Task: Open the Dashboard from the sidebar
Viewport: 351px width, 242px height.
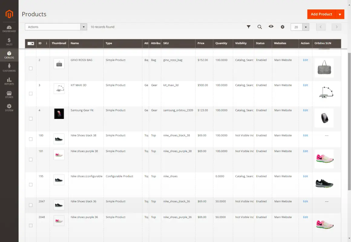Action: pyautogui.click(x=9, y=29)
